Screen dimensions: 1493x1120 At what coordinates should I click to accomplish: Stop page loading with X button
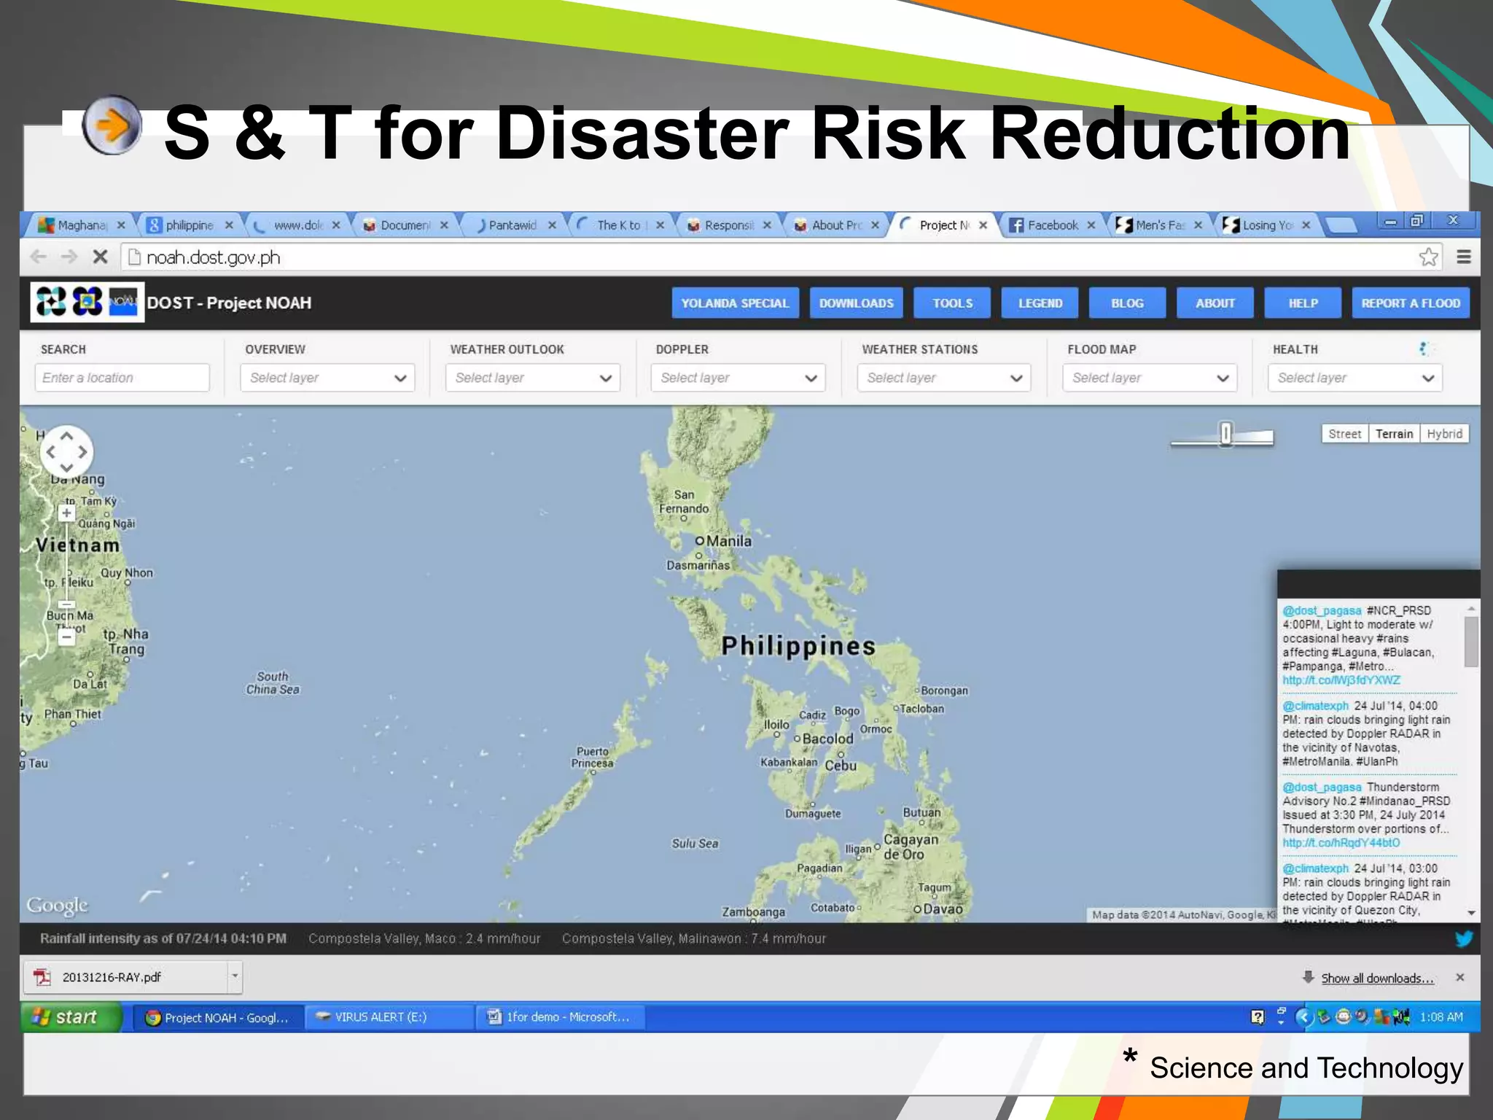click(x=101, y=257)
